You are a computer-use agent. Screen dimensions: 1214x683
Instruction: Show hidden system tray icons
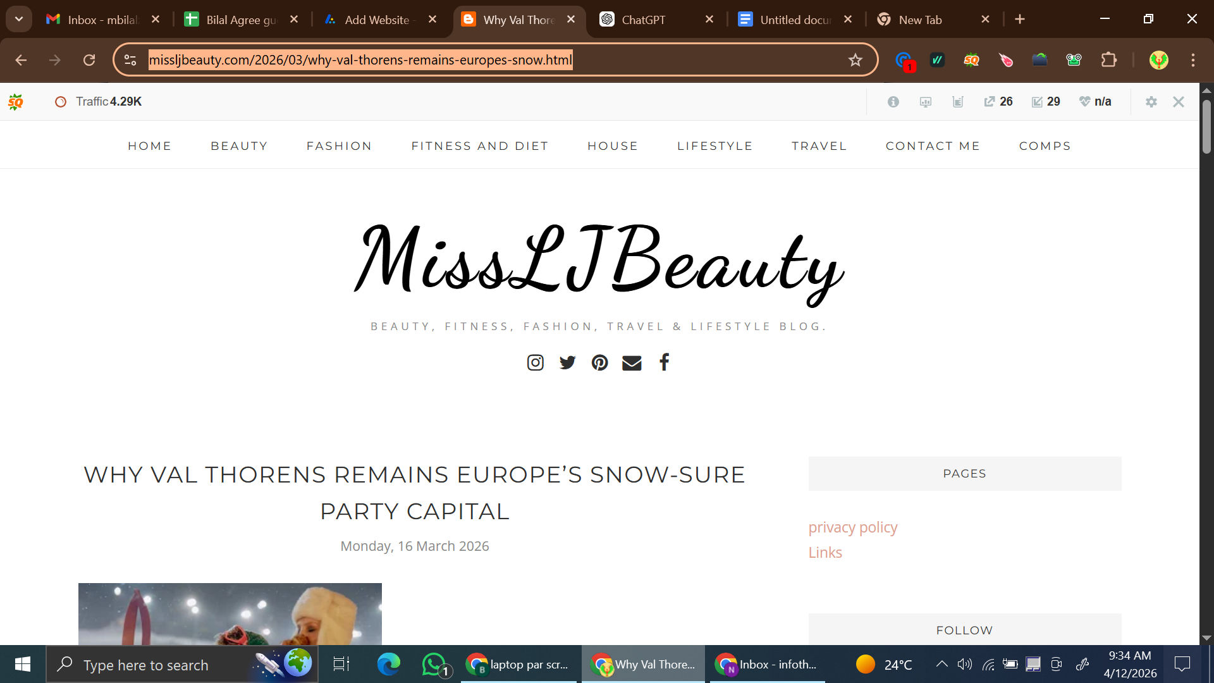point(941,664)
